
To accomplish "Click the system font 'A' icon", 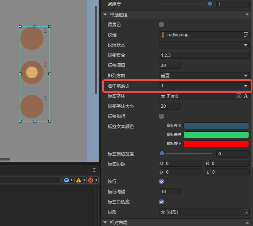I will point(246,96).
